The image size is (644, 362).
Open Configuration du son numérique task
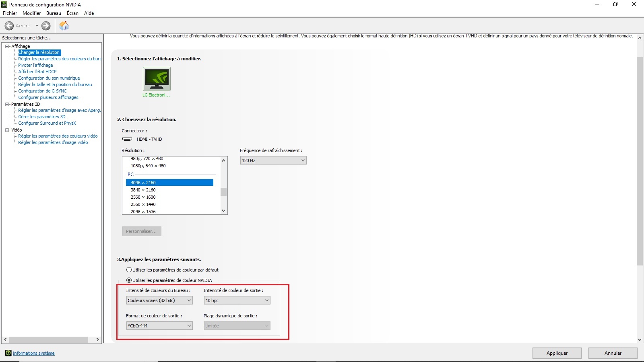point(49,78)
